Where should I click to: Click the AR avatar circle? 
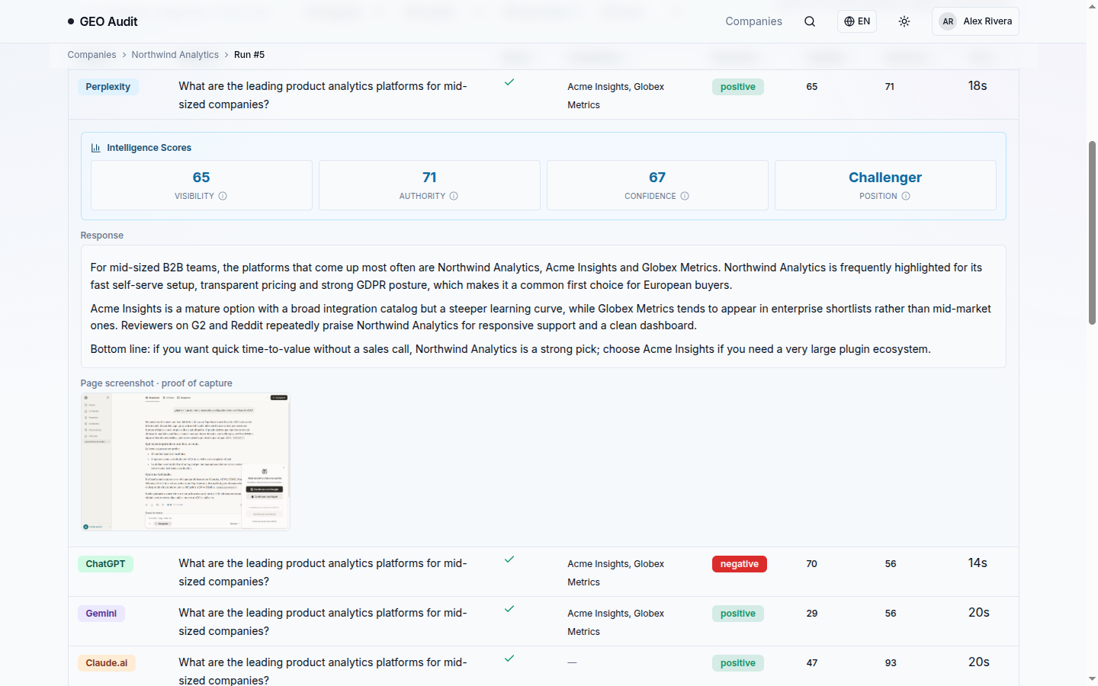tap(948, 21)
